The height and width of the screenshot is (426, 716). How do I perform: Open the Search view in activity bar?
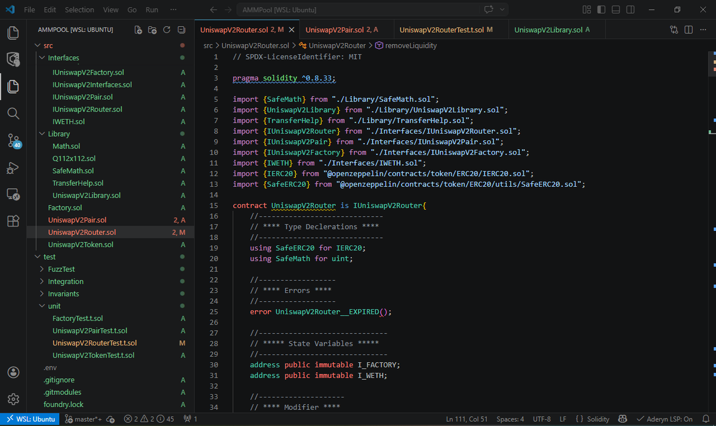click(x=13, y=113)
